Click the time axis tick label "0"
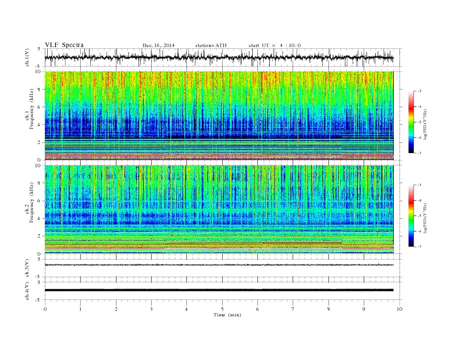Image resolution: width=450 pixels, height=347 pixels. point(45,309)
